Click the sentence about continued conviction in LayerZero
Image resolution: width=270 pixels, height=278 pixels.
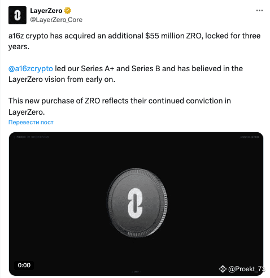pyautogui.click(x=120, y=106)
